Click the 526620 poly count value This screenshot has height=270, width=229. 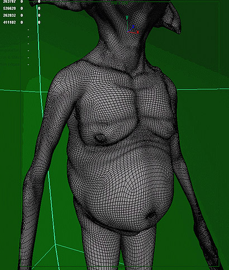[9, 8]
